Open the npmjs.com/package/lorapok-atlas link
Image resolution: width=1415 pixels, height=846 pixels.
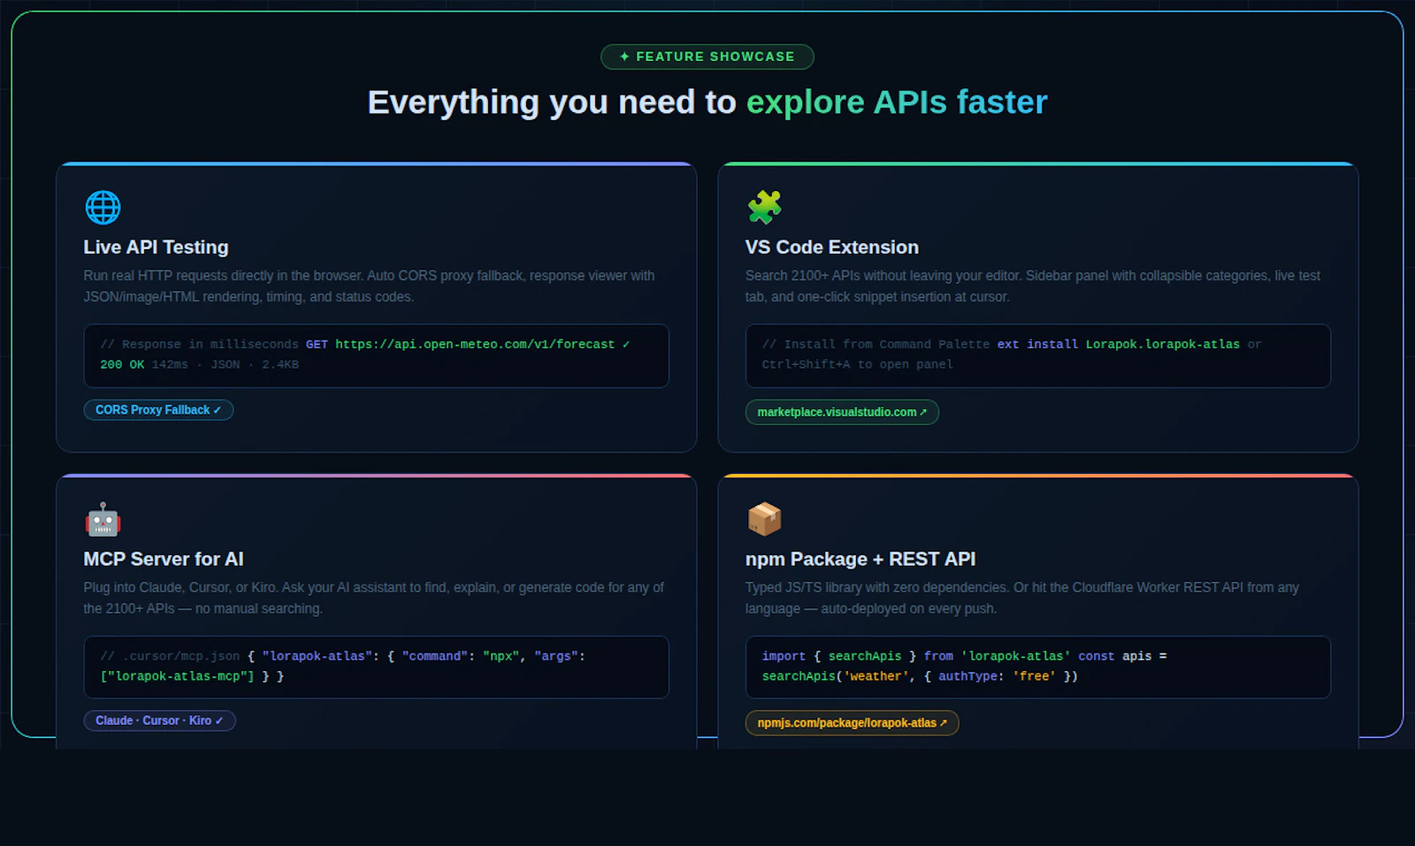coord(852,723)
